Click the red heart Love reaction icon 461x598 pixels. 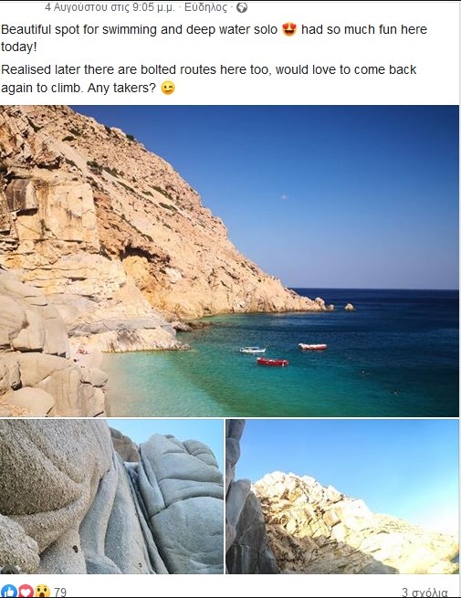coord(26,592)
